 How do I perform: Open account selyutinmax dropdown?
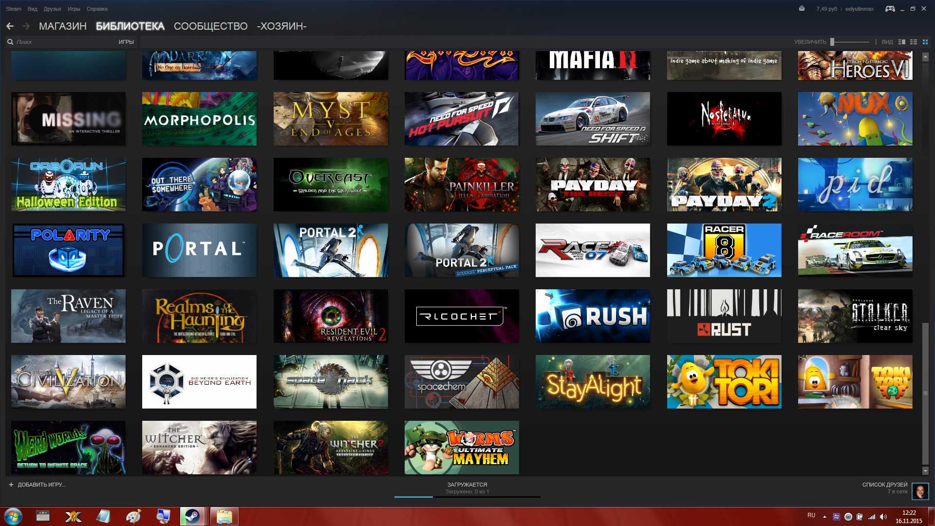(859, 9)
